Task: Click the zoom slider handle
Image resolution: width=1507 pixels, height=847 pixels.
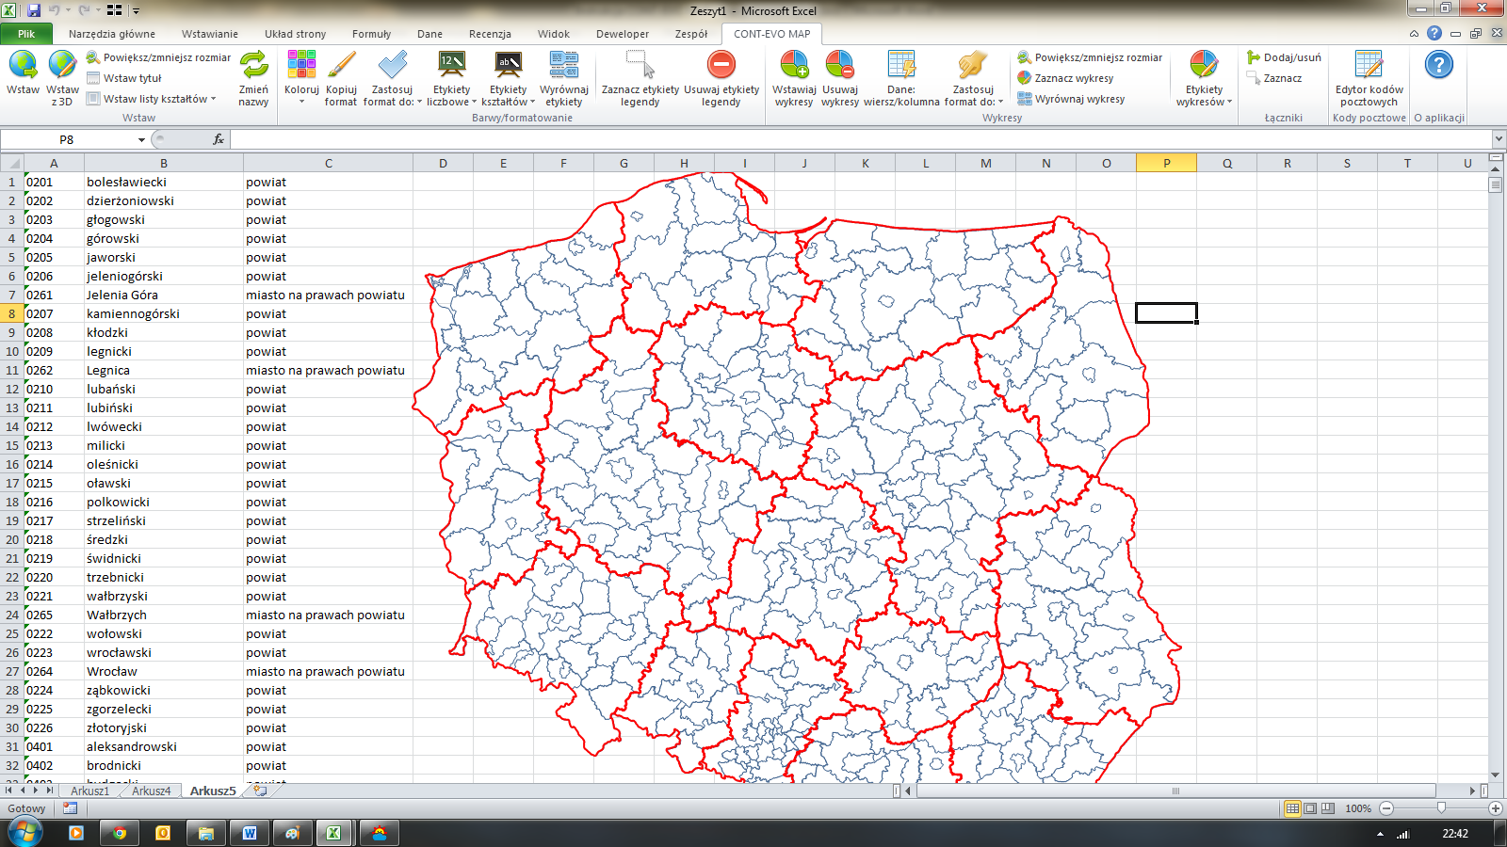Action: click(1441, 808)
